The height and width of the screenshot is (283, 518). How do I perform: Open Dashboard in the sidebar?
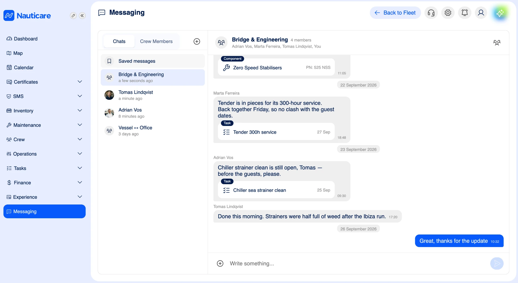(x=45, y=39)
